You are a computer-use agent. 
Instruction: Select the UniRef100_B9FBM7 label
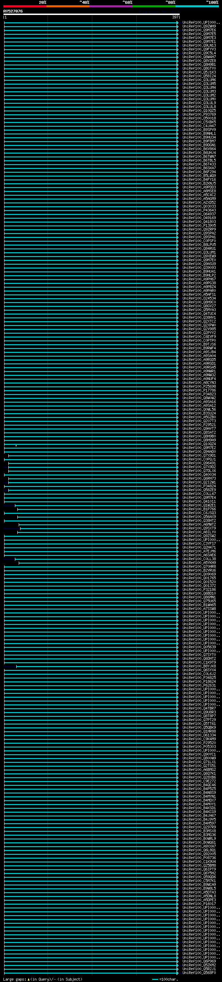[x=199, y=141]
